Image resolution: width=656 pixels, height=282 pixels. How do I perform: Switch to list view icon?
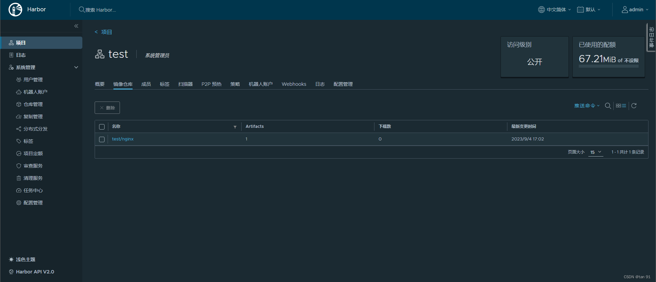[624, 106]
